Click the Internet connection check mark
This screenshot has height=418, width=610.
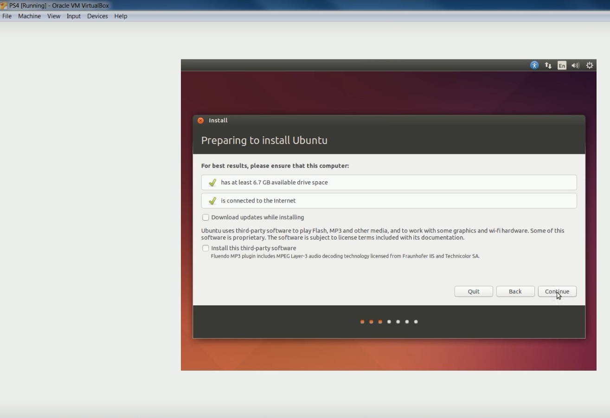coord(212,201)
